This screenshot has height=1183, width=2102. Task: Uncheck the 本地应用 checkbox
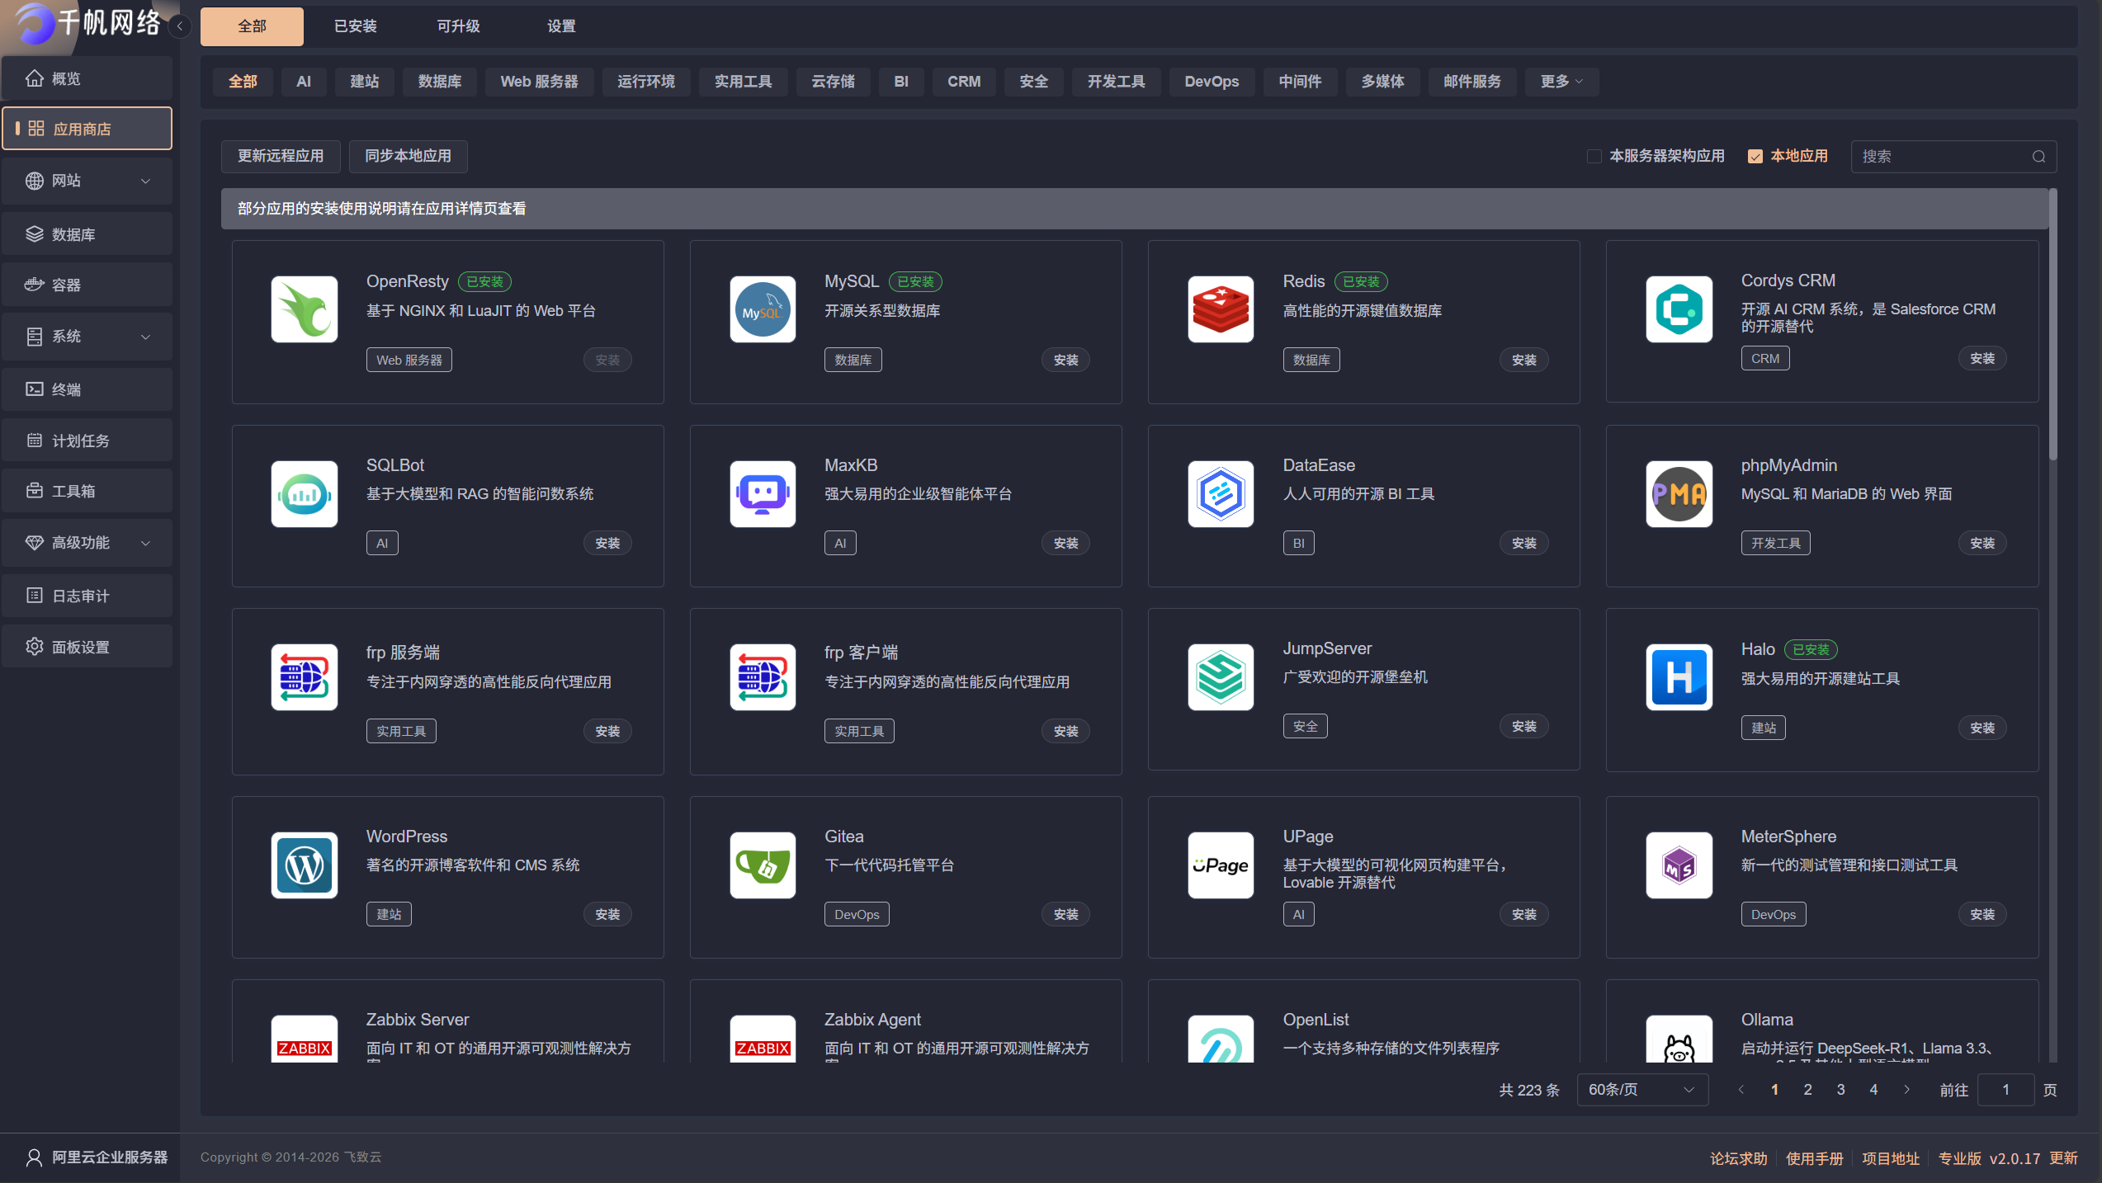(1755, 157)
